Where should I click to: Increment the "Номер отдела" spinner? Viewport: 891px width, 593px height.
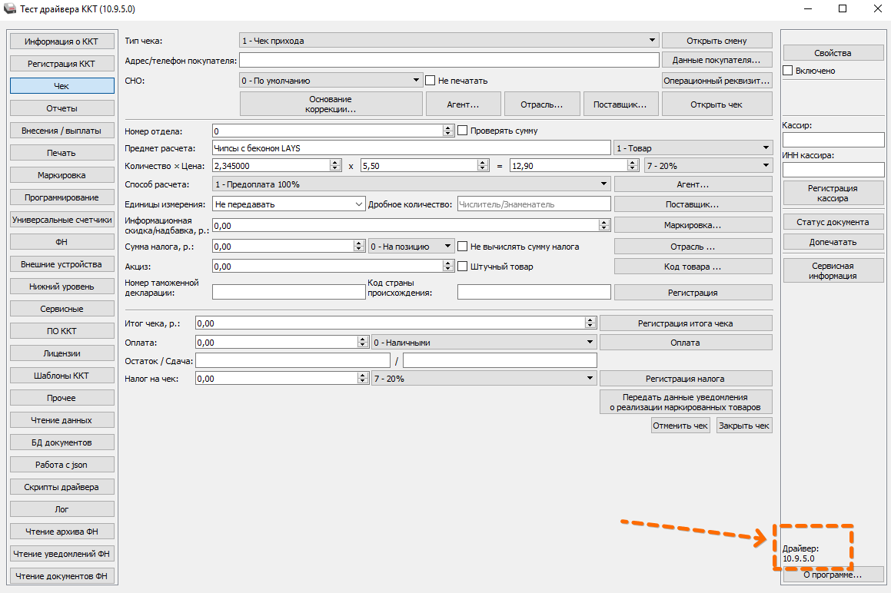(x=448, y=128)
